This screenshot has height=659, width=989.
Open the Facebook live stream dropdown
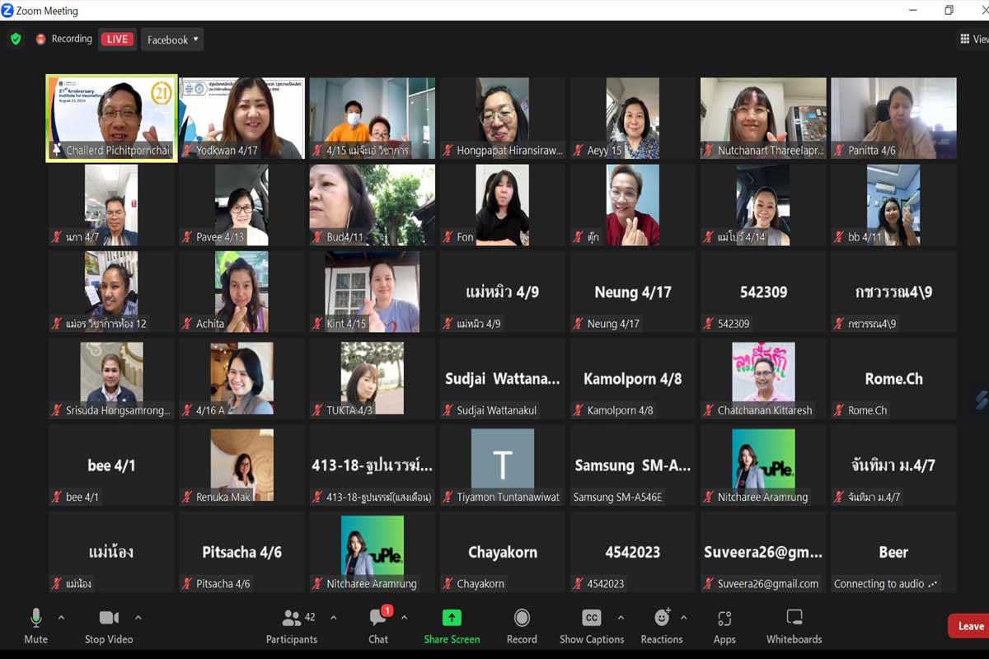(x=172, y=40)
